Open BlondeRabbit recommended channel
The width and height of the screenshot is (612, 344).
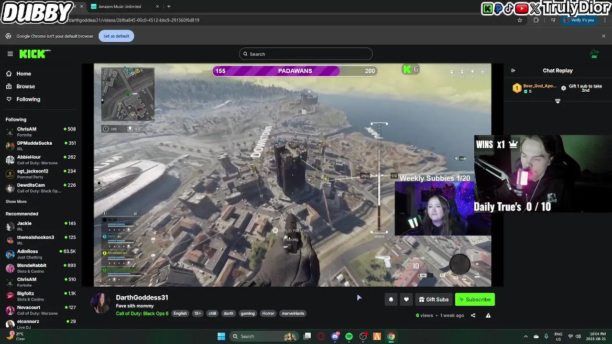[x=41, y=268]
